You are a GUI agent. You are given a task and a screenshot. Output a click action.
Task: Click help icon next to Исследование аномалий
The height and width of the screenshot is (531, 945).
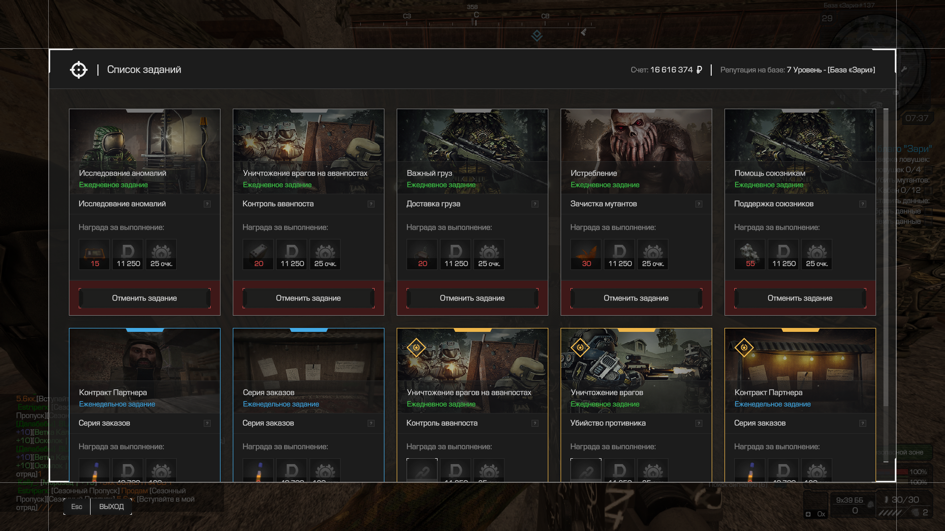point(207,204)
